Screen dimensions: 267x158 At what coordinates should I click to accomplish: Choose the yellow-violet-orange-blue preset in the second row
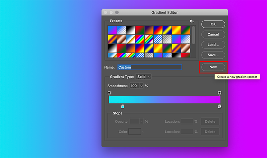[x=112, y=39]
